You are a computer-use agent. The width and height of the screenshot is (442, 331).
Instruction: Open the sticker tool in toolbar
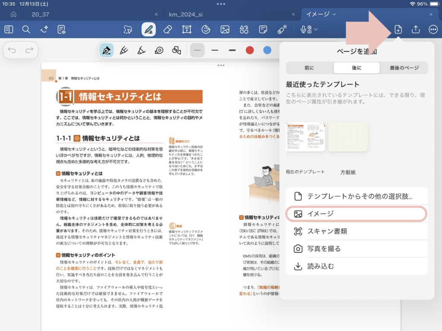pos(206,29)
